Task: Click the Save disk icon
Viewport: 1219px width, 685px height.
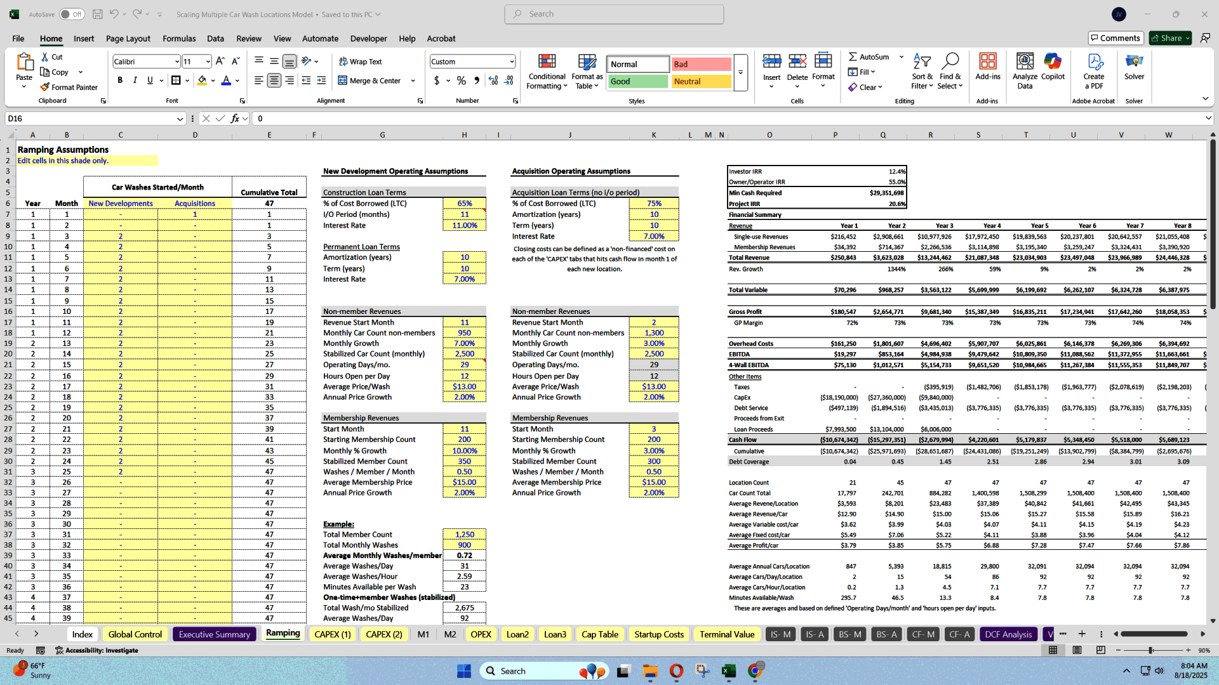Action: click(x=97, y=14)
